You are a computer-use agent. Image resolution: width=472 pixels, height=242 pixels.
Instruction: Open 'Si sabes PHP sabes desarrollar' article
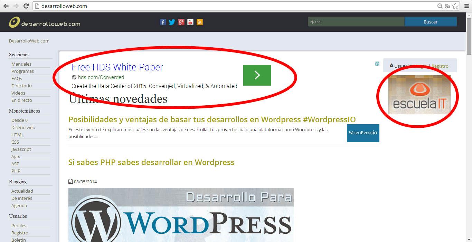[x=151, y=162]
